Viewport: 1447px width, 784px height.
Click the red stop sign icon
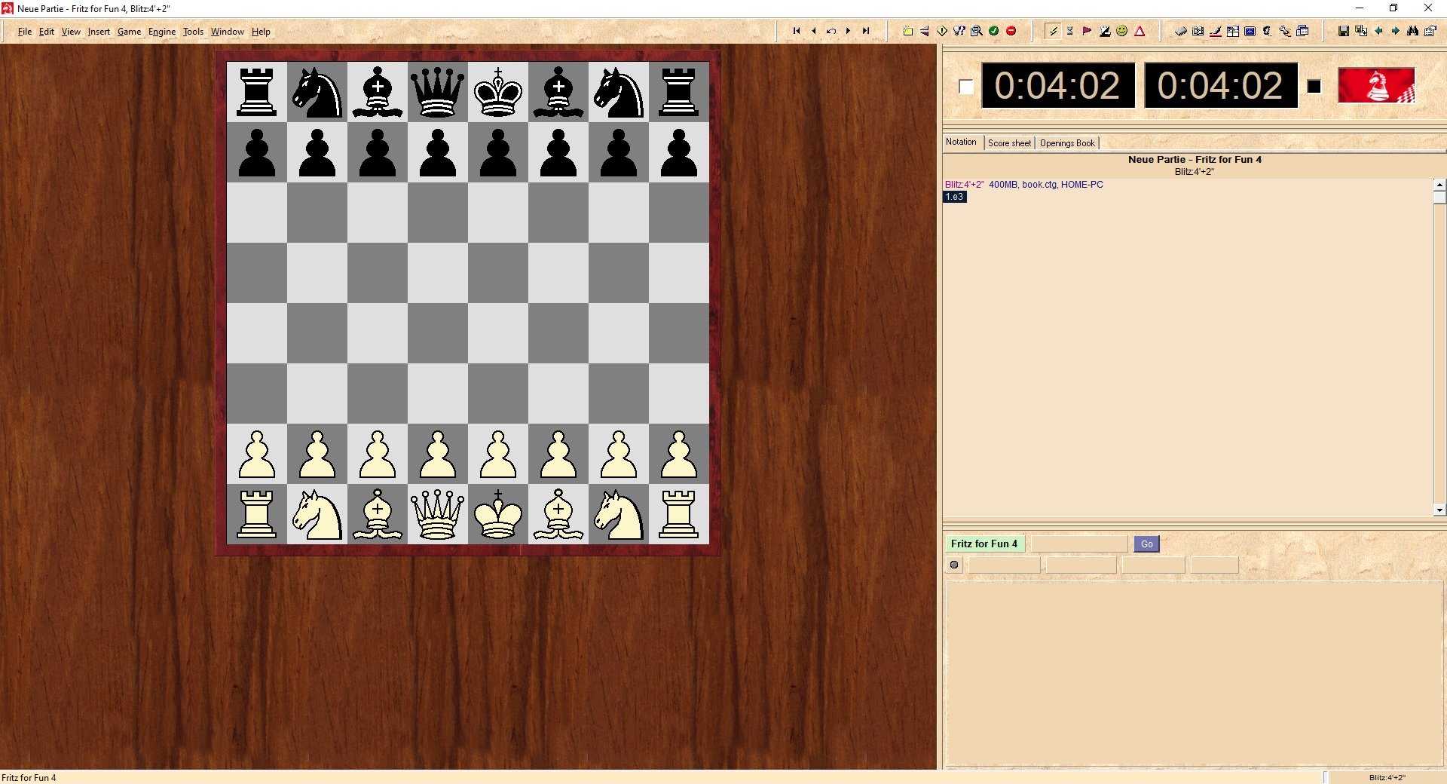(1011, 31)
